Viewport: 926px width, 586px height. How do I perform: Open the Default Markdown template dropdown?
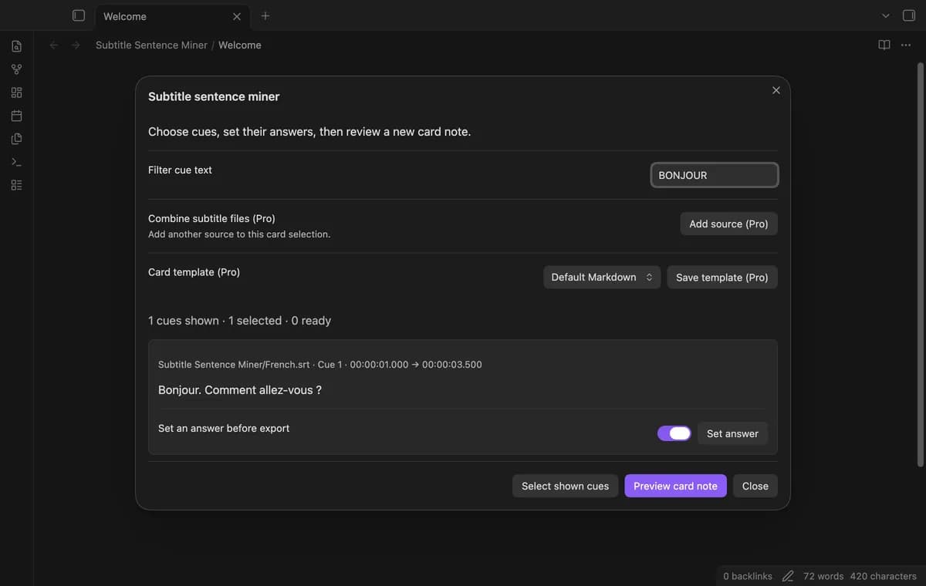602,277
